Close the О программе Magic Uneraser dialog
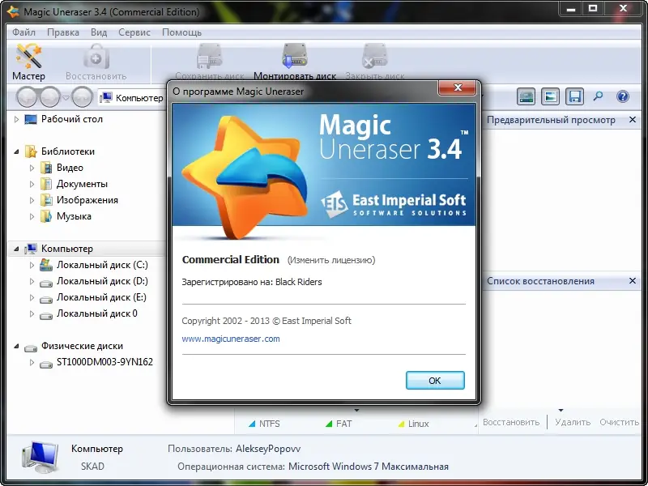This screenshot has width=648, height=486. [x=457, y=87]
